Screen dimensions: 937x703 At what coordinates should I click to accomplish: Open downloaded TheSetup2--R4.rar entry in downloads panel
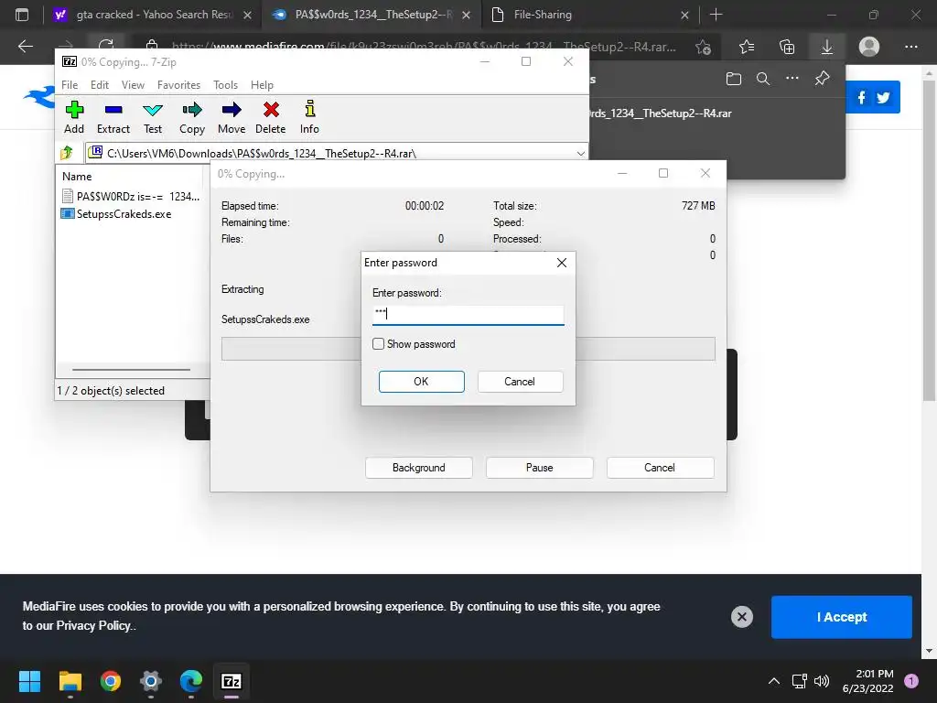click(661, 113)
